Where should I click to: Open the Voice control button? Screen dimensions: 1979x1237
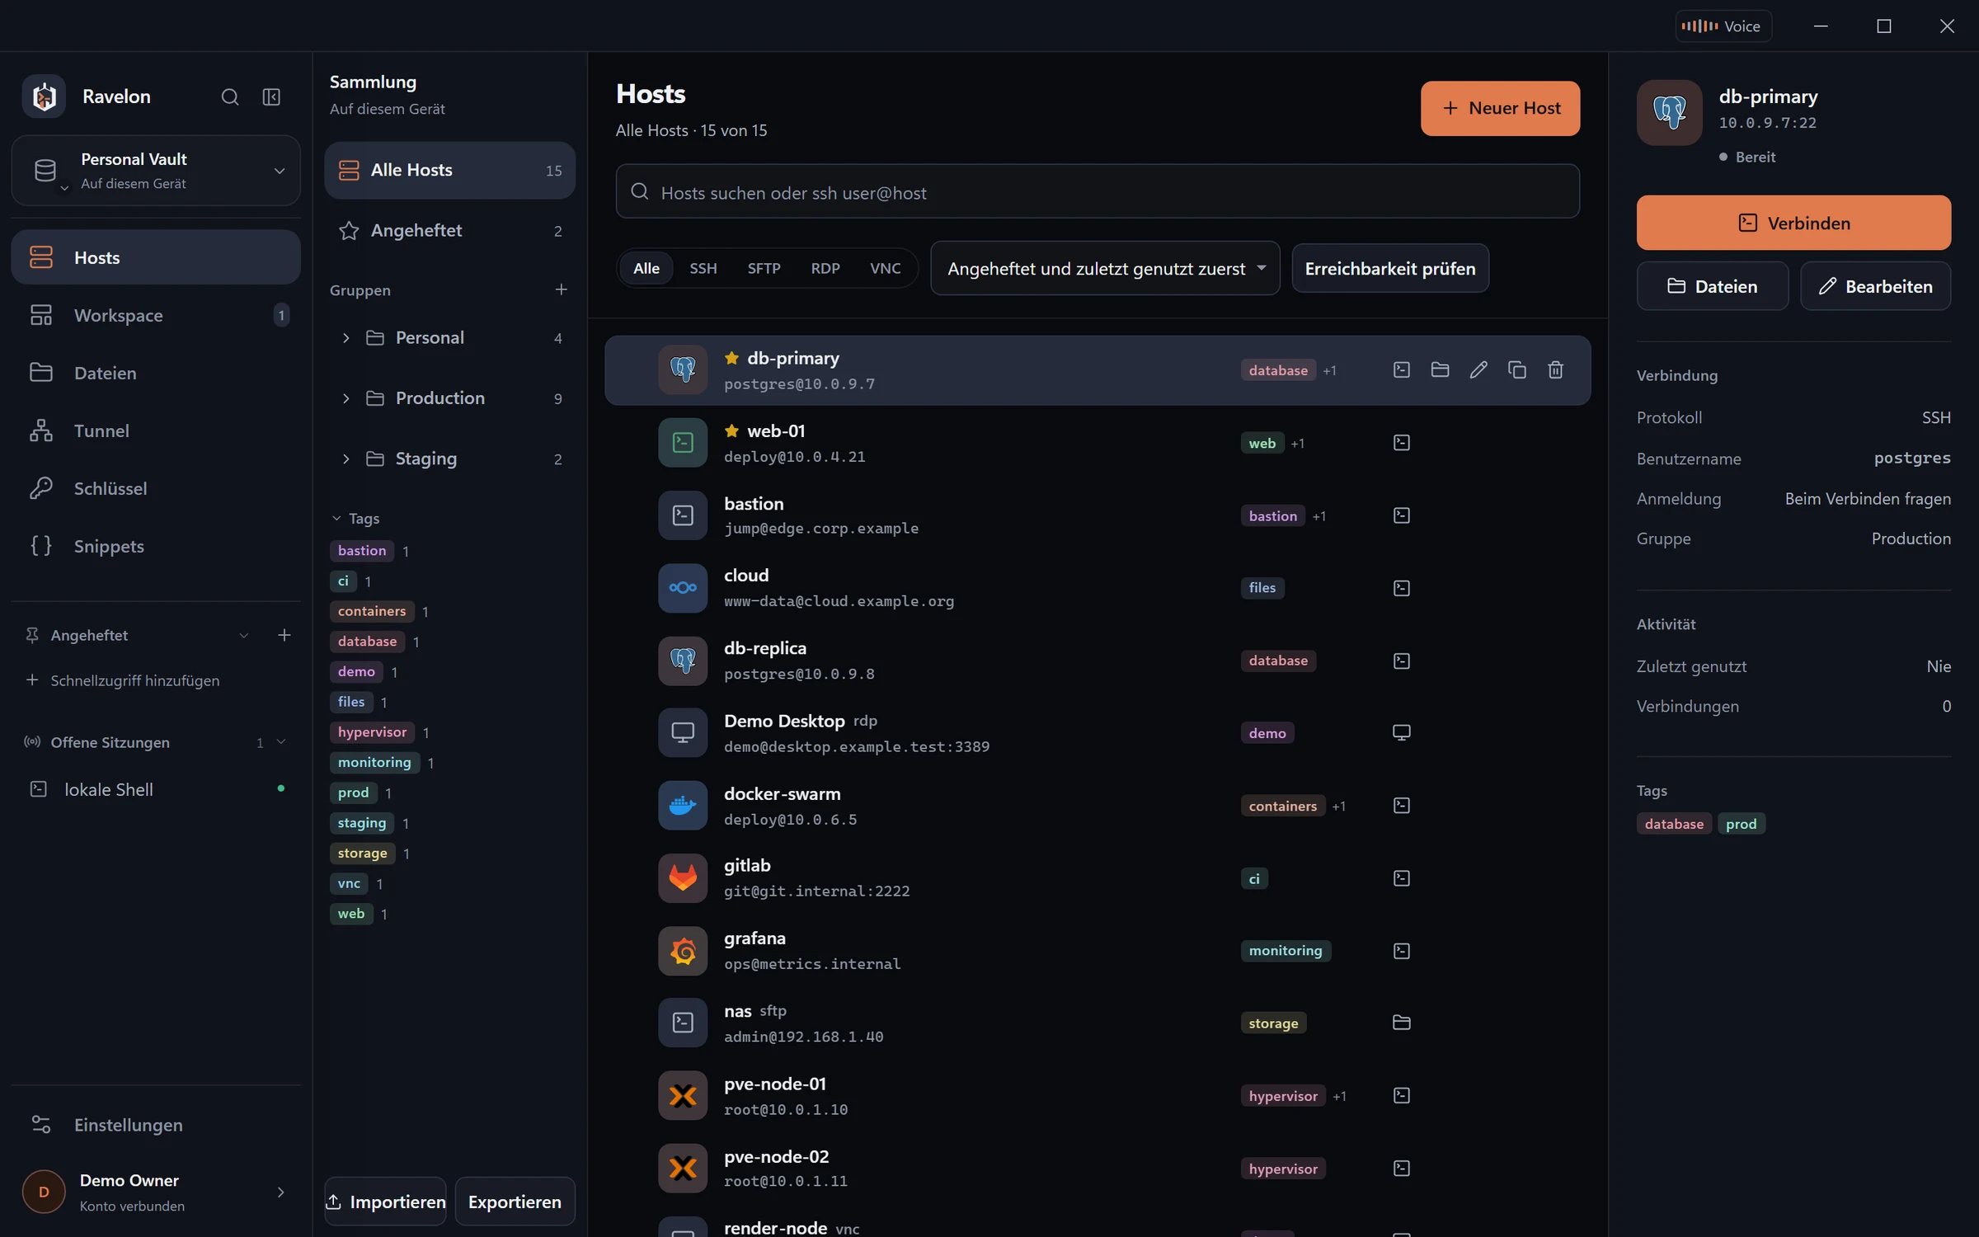(x=1723, y=26)
